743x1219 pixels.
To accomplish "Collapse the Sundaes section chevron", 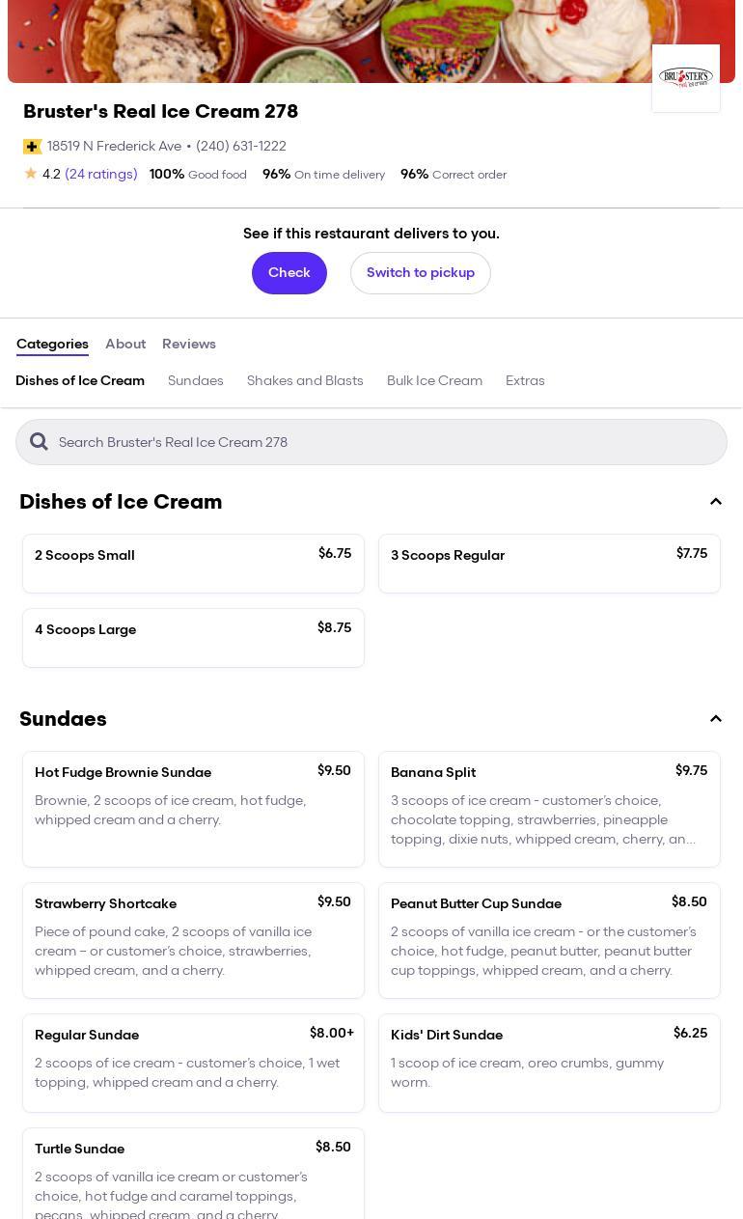I will pyautogui.click(x=716, y=719).
